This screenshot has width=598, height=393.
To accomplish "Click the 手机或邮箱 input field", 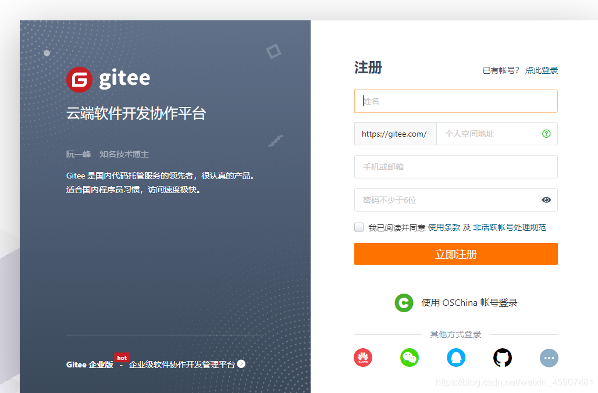I will (455, 167).
